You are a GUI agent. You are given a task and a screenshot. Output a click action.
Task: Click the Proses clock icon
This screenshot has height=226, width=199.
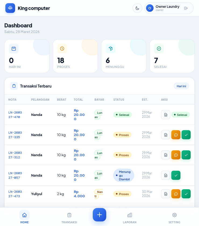coord(62,49)
